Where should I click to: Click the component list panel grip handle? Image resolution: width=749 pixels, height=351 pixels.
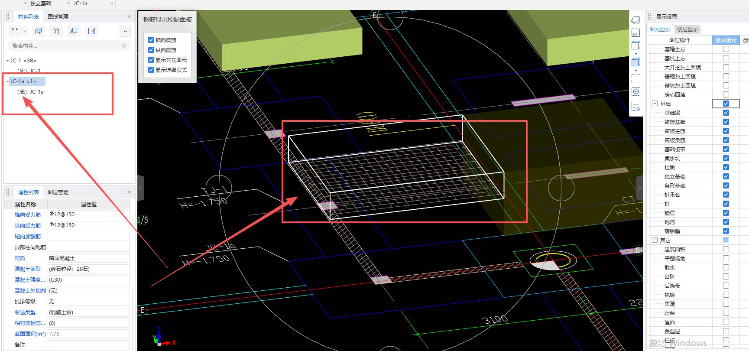[x=8, y=16]
